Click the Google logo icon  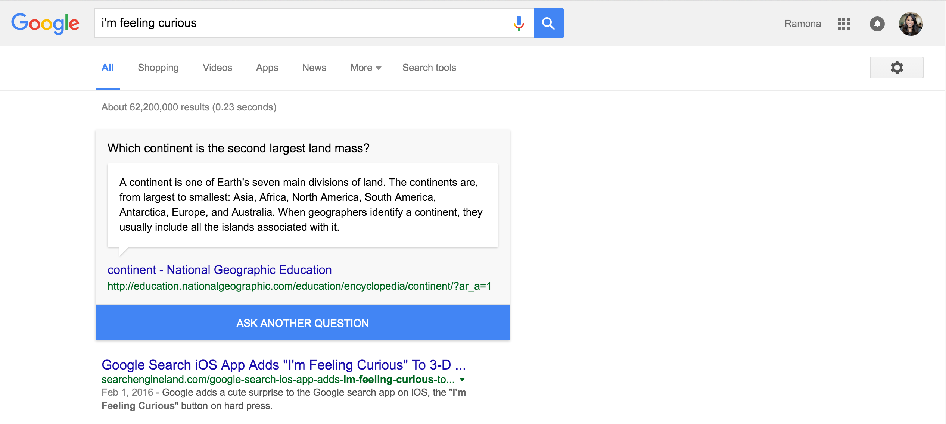click(46, 23)
